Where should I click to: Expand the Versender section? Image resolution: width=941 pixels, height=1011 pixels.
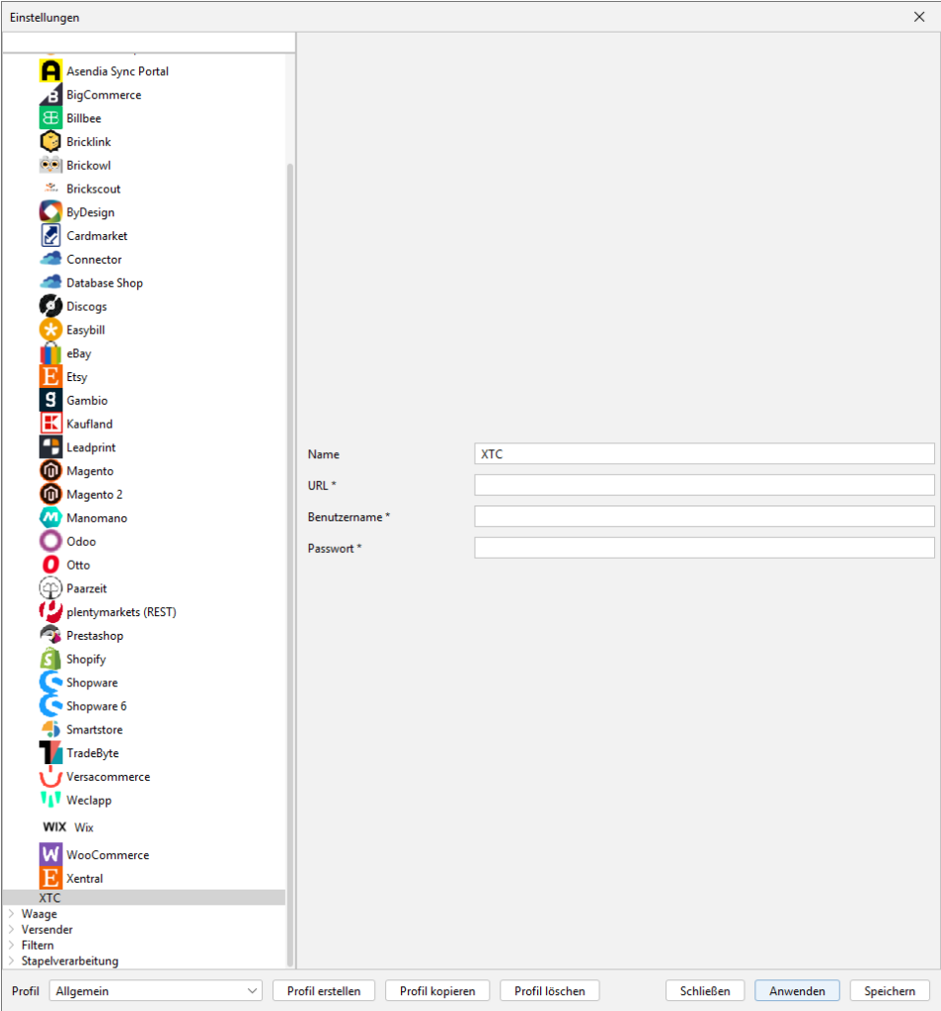[11, 930]
